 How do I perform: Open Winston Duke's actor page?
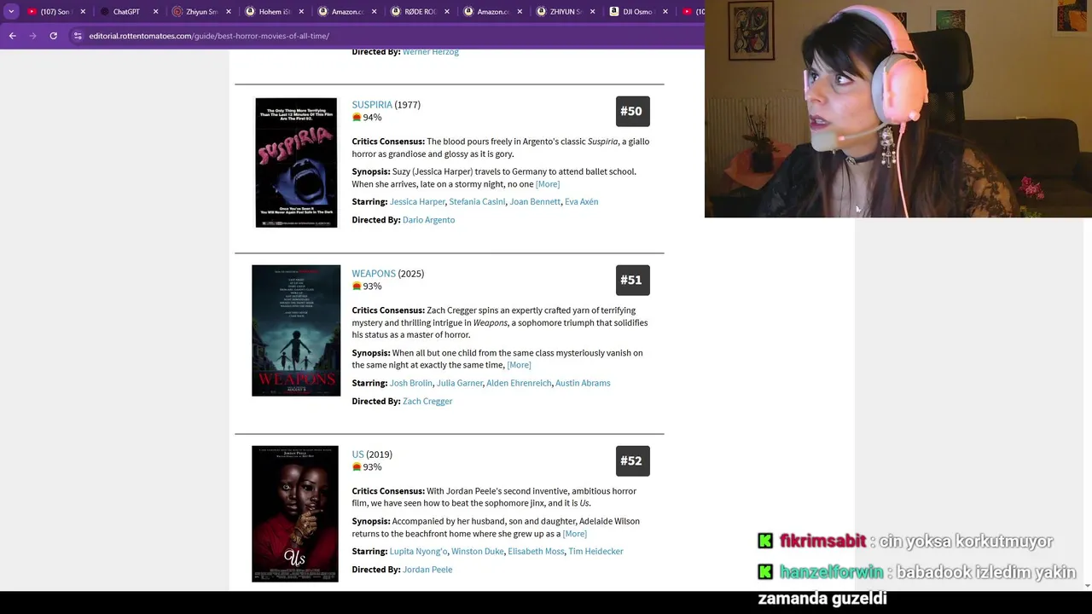(x=478, y=552)
